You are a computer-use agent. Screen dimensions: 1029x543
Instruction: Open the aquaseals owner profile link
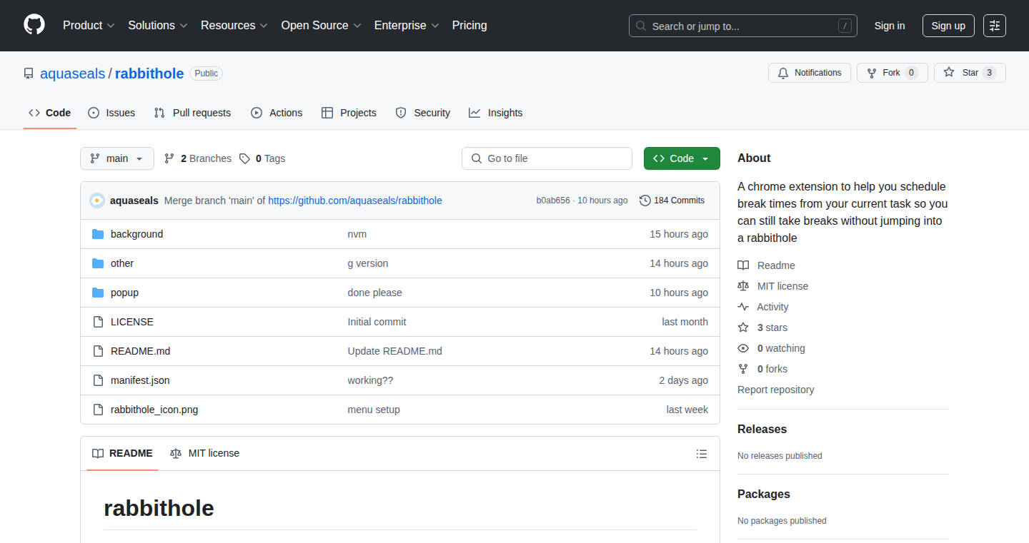coord(73,73)
